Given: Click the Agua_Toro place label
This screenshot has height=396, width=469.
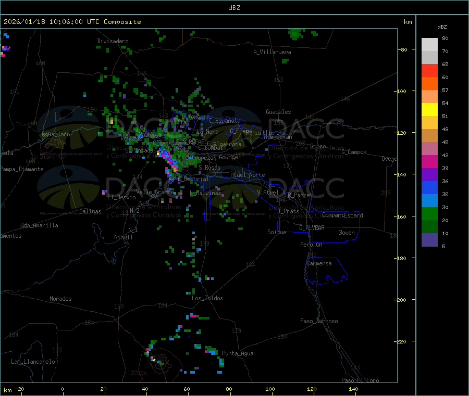Looking at the screenshot, I should pos(56,134).
